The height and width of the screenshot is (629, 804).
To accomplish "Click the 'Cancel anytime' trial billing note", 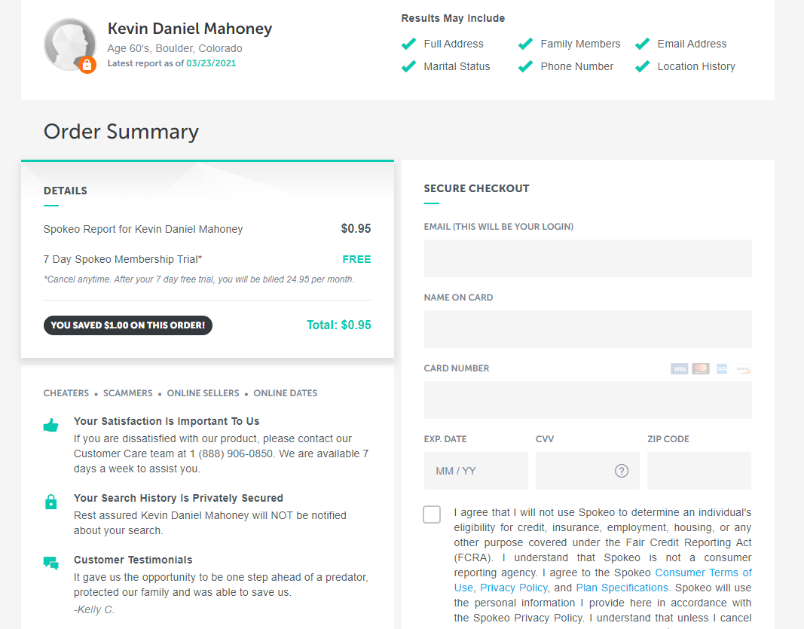I will (199, 279).
